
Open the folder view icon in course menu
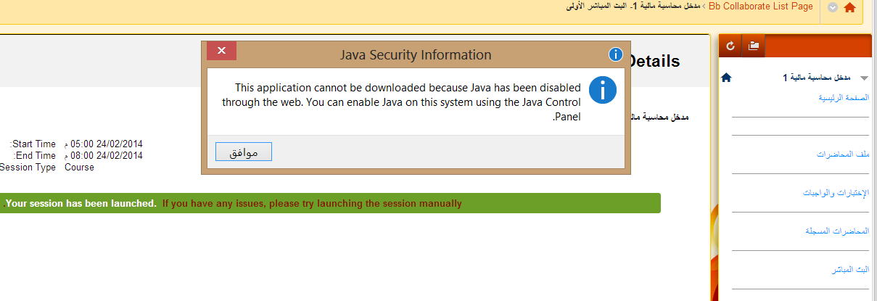point(754,46)
